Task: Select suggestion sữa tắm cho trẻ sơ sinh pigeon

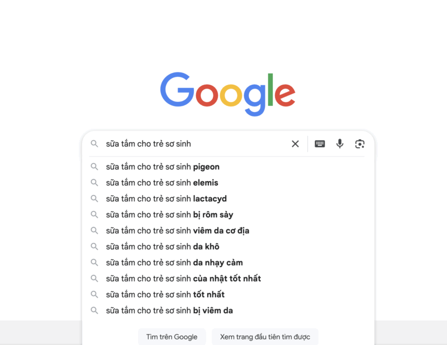Action: coord(162,167)
